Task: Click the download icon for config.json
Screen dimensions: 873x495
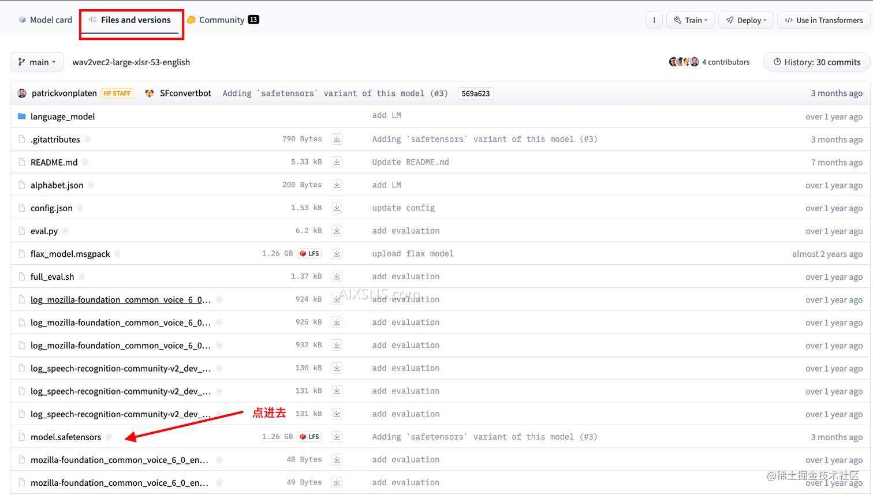Action: pyautogui.click(x=337, y=208)
